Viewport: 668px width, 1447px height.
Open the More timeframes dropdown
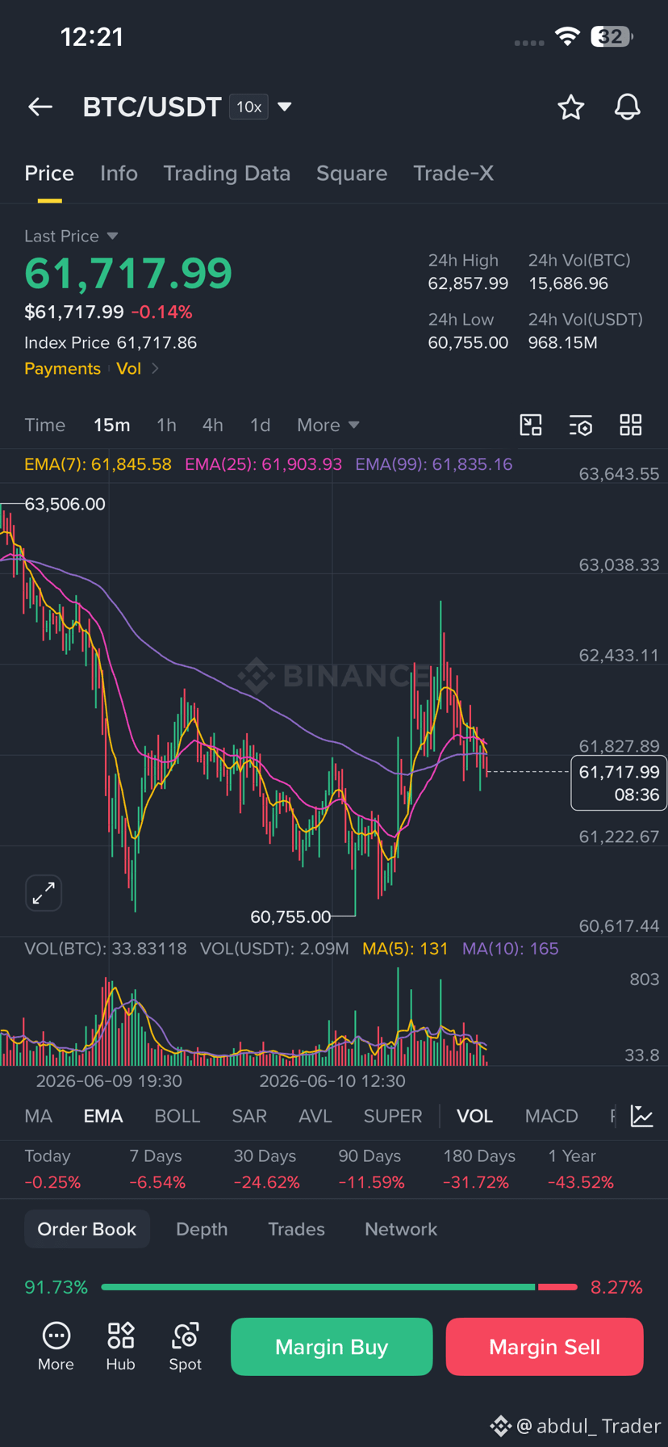328,425
